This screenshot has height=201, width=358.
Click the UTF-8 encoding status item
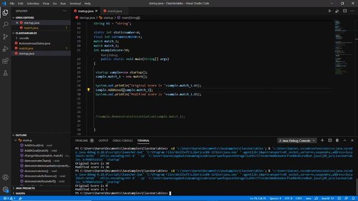289,199
